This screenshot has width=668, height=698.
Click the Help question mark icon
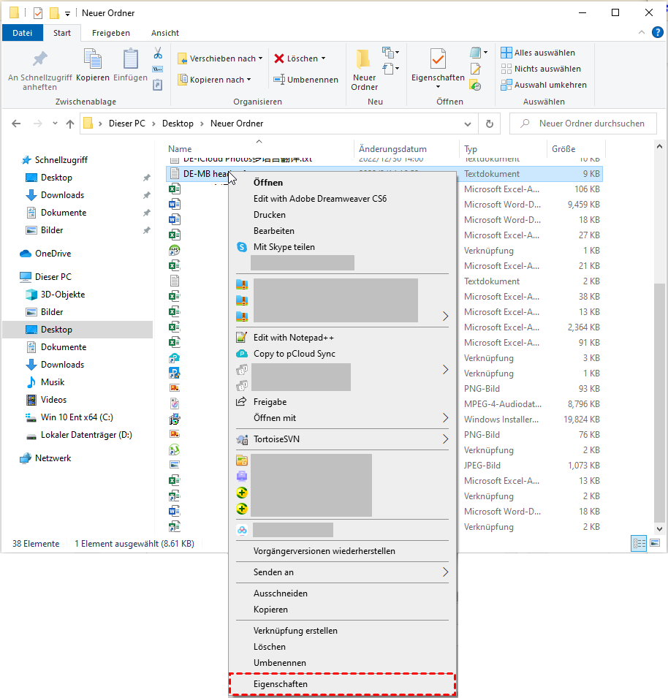pos(657,32)
